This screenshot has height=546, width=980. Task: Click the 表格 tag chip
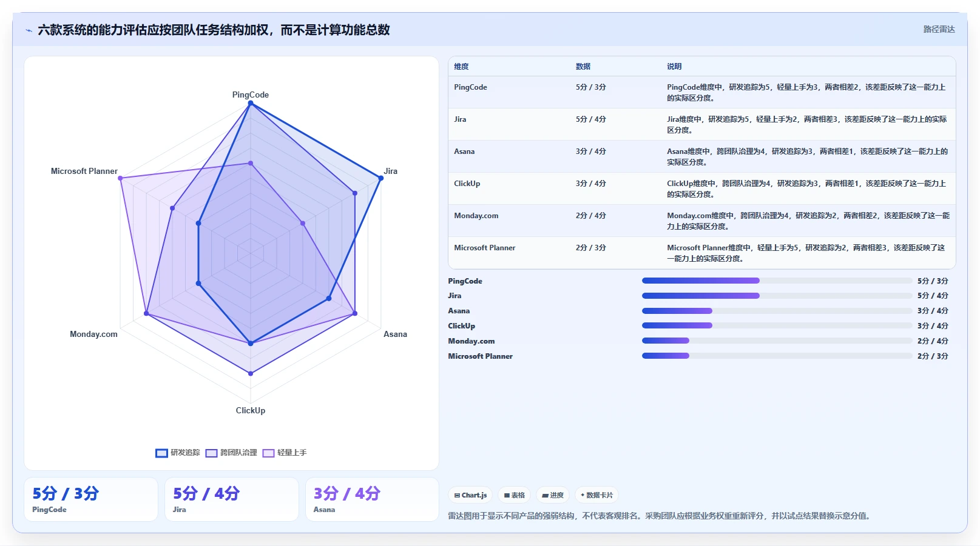pyautogui.click(x=514, y=495)
